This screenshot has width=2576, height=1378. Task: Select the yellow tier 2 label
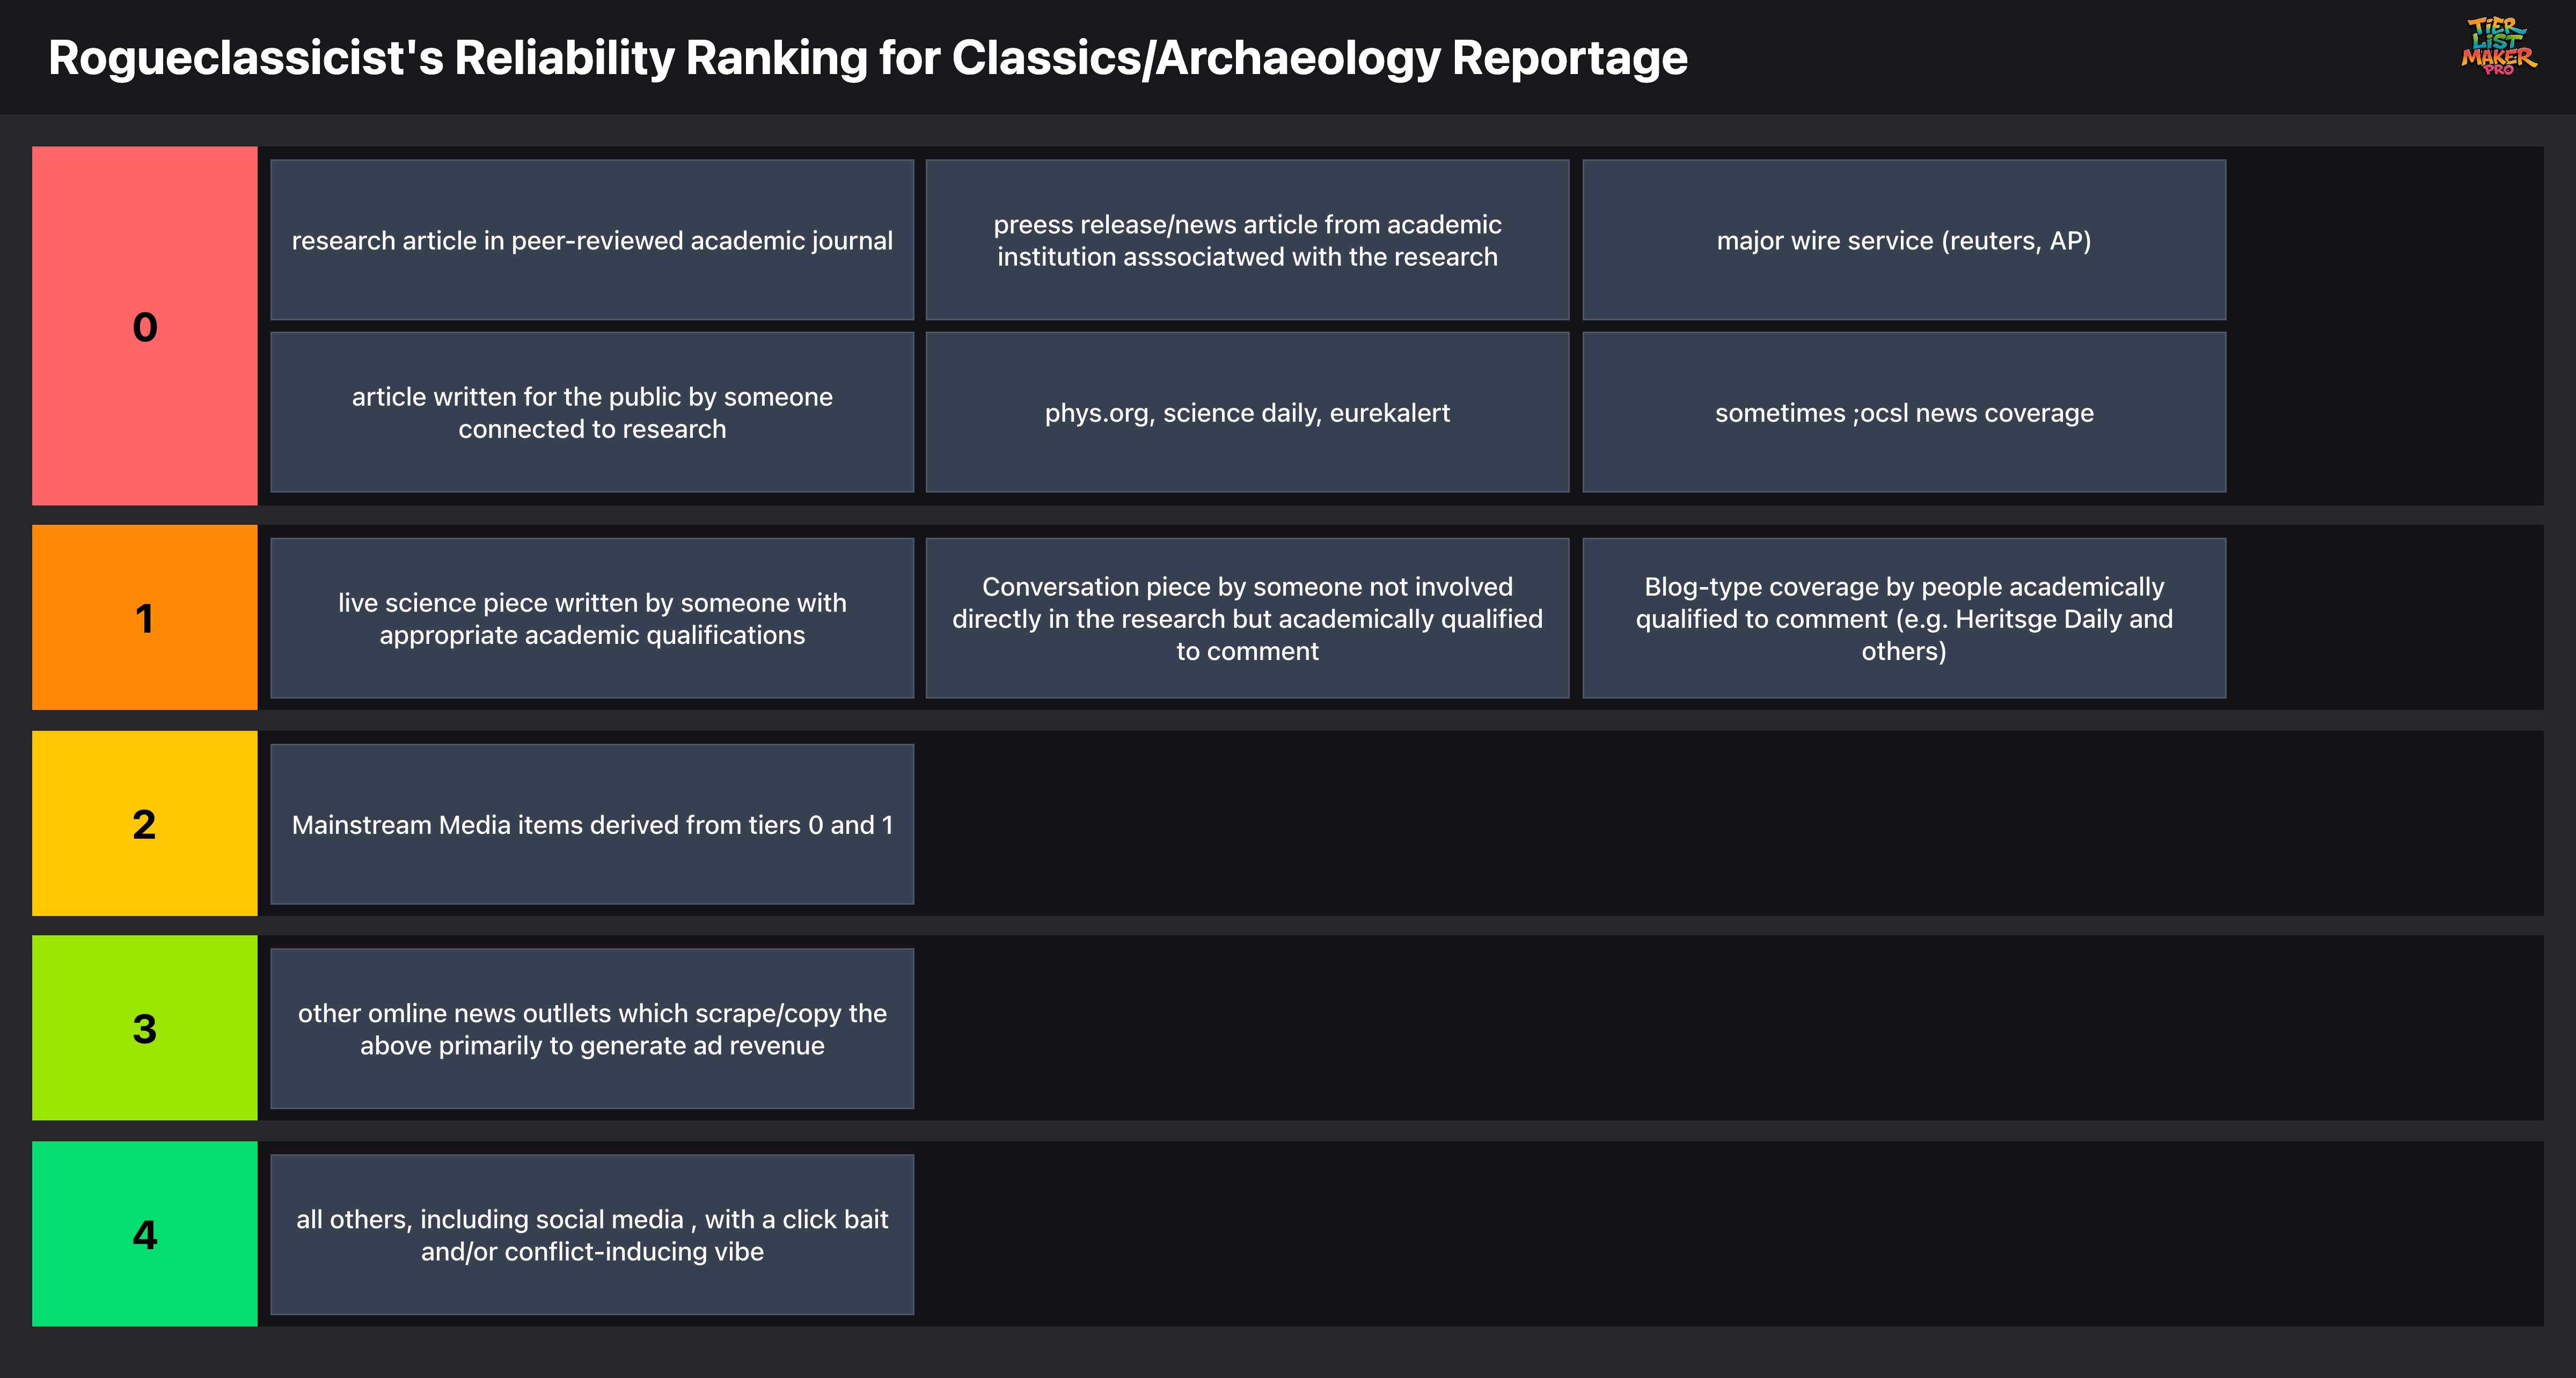tap(145, 824)
